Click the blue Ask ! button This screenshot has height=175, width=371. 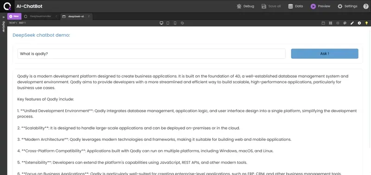click(x=325, y=54)
